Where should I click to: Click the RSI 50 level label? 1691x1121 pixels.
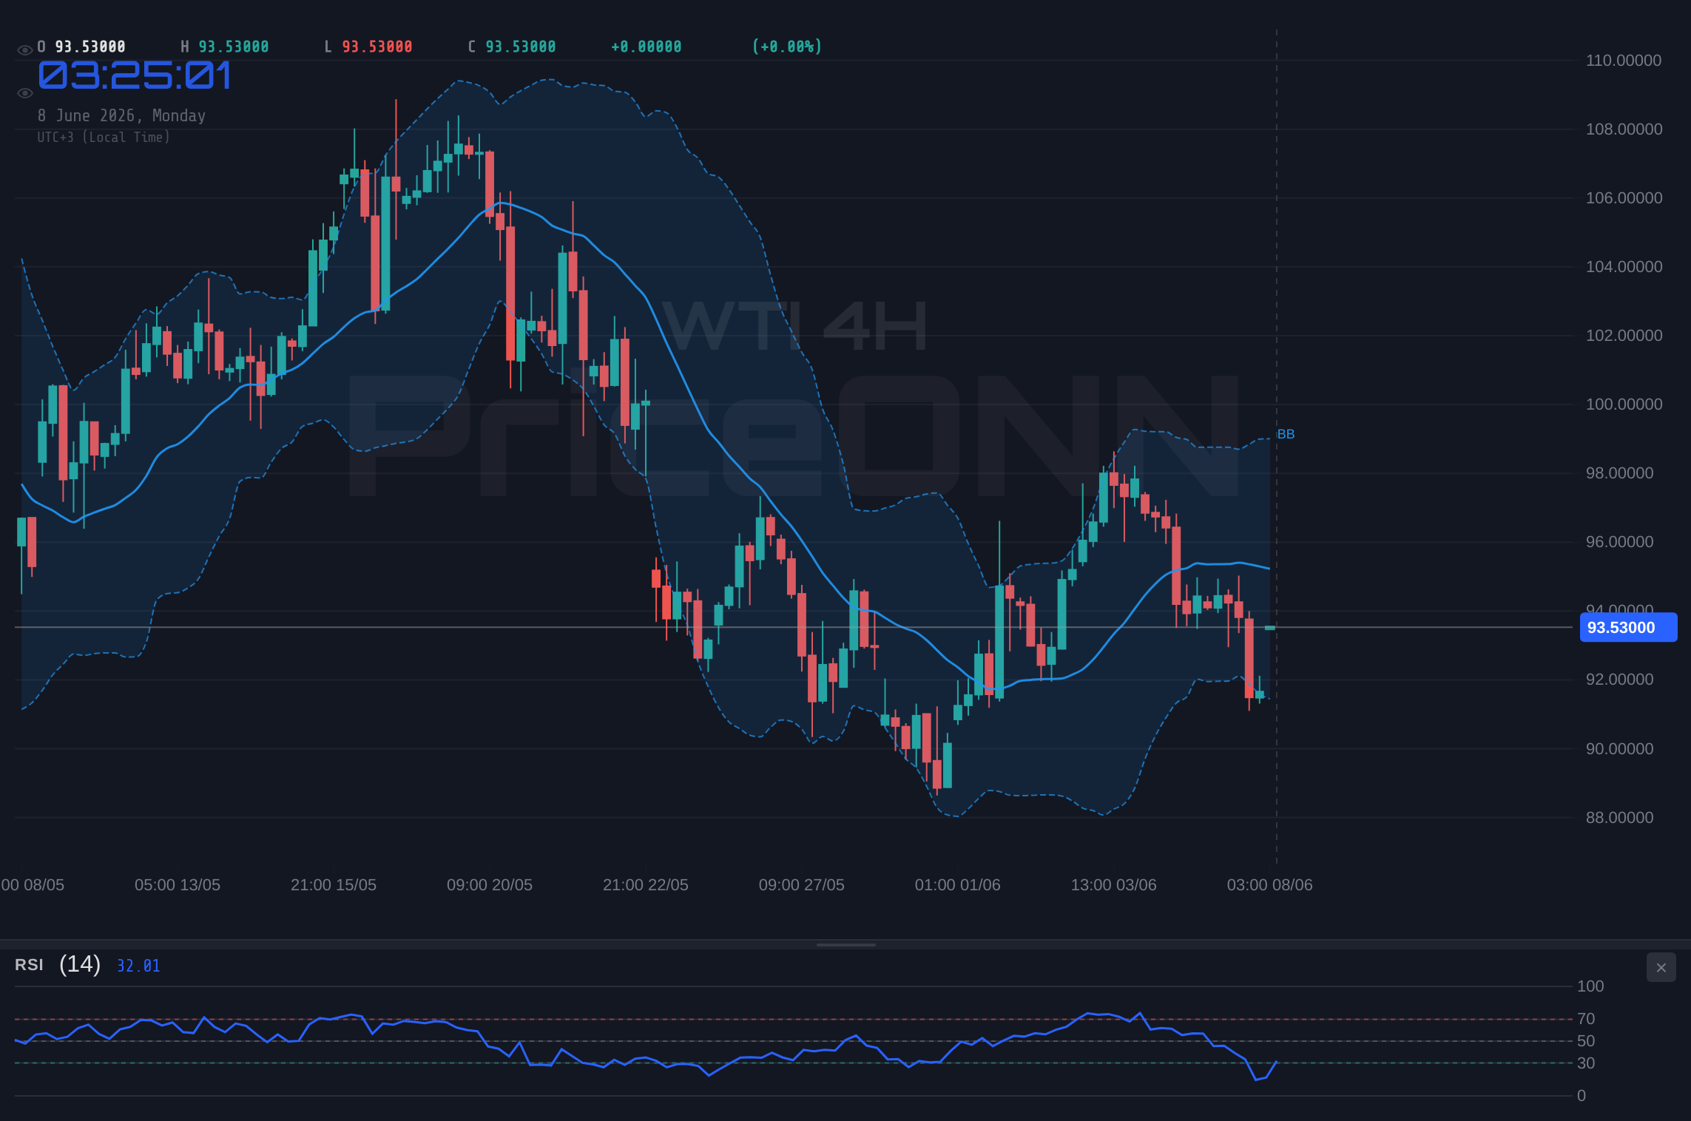tap(1586, 1041)
